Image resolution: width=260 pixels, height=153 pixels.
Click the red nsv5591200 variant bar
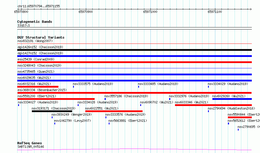56,99
